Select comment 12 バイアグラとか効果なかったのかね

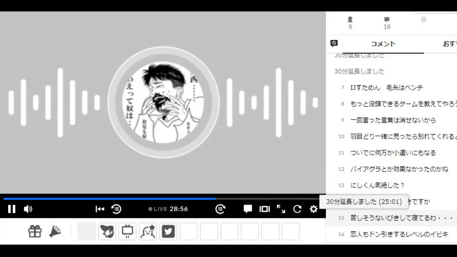point(391,169)
